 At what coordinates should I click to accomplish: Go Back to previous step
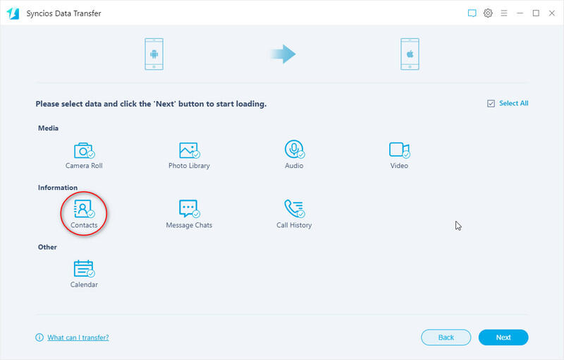click(446, 337)
